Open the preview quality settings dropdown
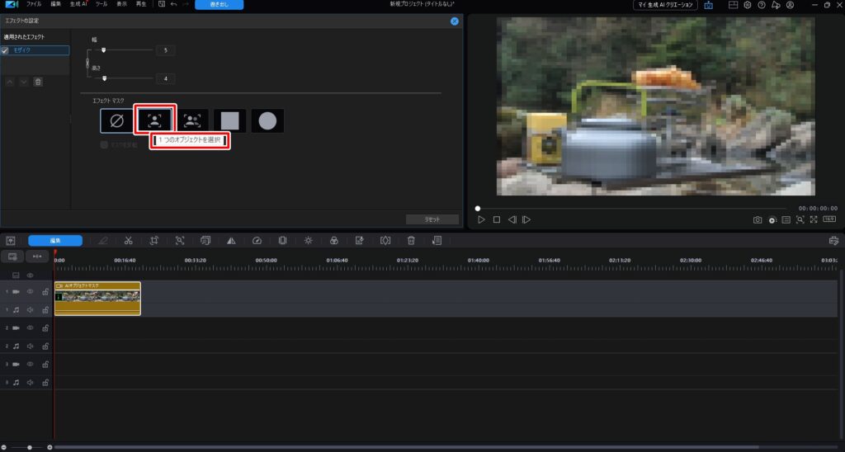Screen dimensions: 845x452 pos(772,220)
